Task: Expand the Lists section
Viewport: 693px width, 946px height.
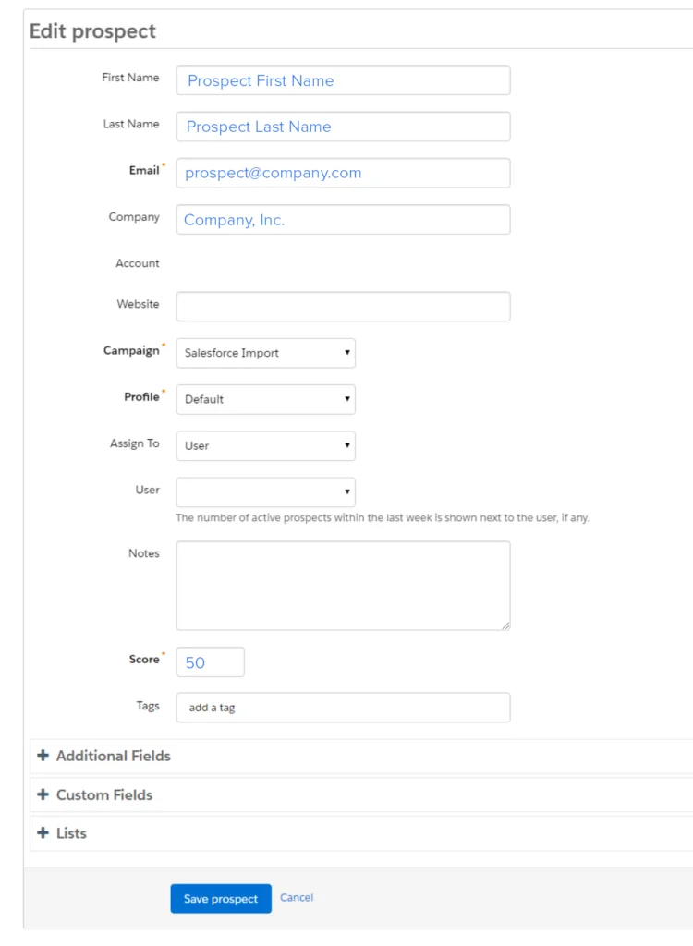Action: (361, 833)
